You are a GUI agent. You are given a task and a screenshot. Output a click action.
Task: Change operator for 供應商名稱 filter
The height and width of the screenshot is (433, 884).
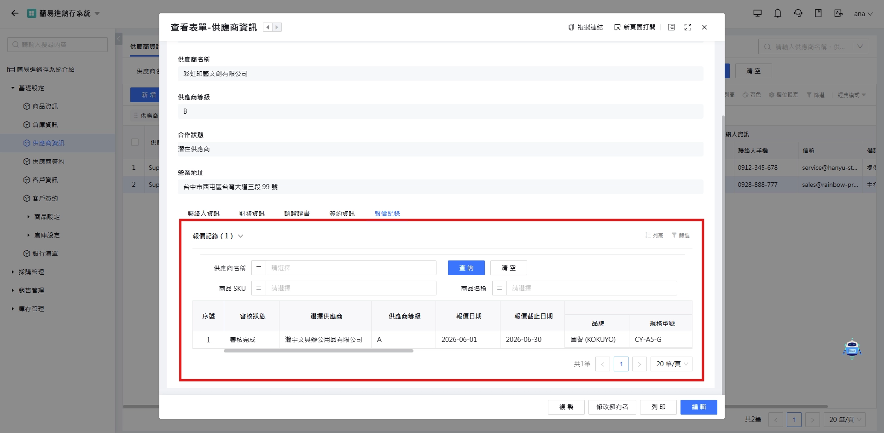click(x=259, y=268)
